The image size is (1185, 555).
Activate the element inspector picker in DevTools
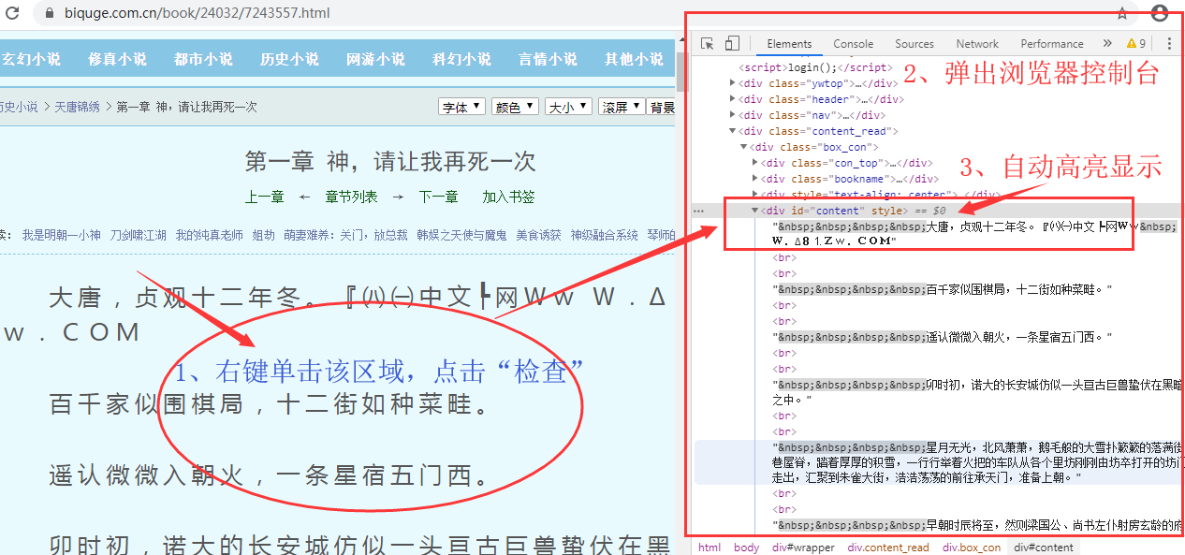[x=708, y=43]
